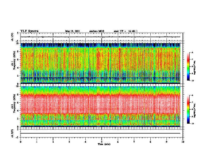Select ch.1 color bar tick "-10"
The image size is (206, 159).
[192, 81]
